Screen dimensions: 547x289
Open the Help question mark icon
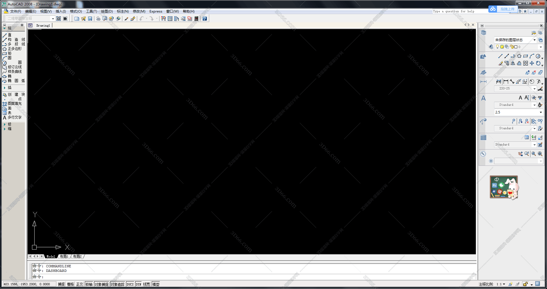[x=205, y=19]
